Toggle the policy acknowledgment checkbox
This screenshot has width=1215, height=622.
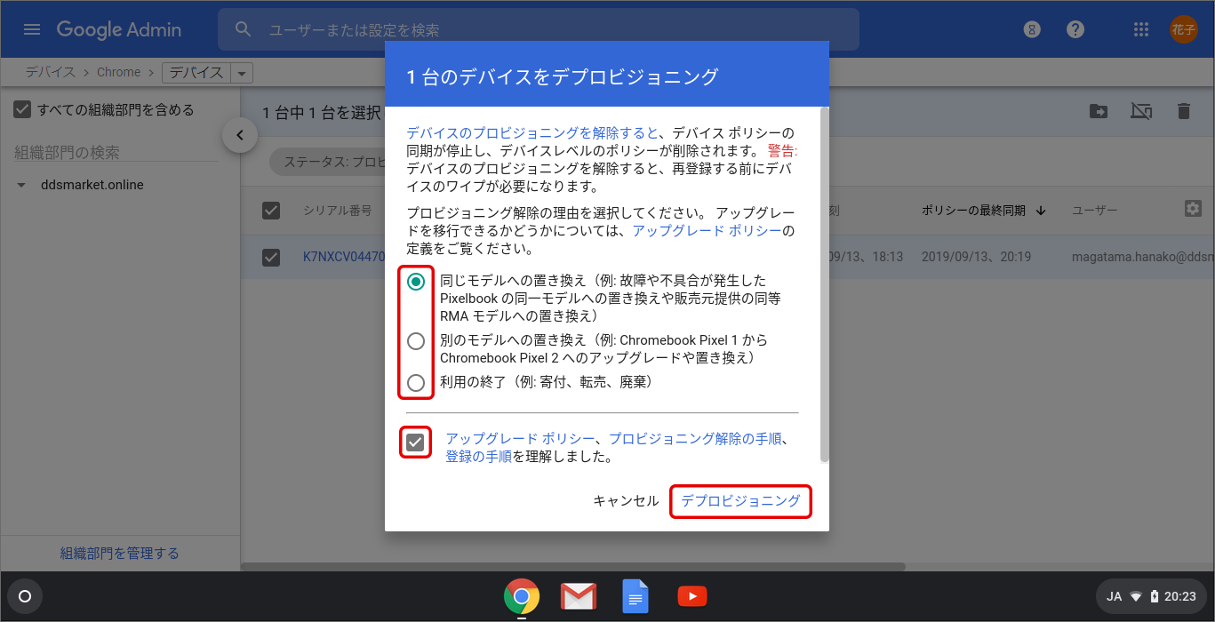coord(415,442)
